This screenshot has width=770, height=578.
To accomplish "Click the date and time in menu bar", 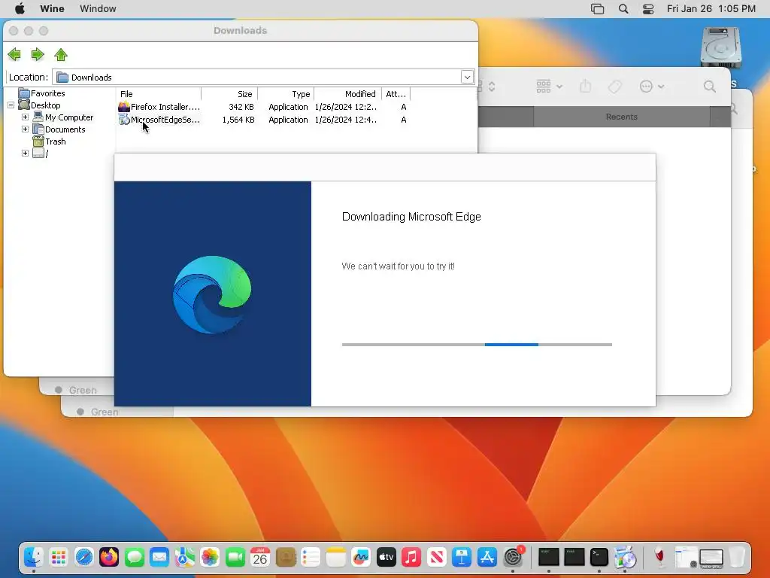I will (x=711, y=8).
